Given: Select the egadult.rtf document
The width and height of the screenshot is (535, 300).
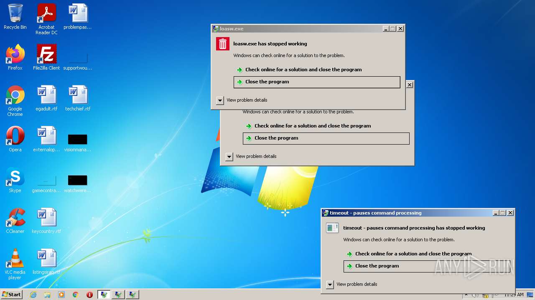Looking at the screenshot, I should 46,98.
